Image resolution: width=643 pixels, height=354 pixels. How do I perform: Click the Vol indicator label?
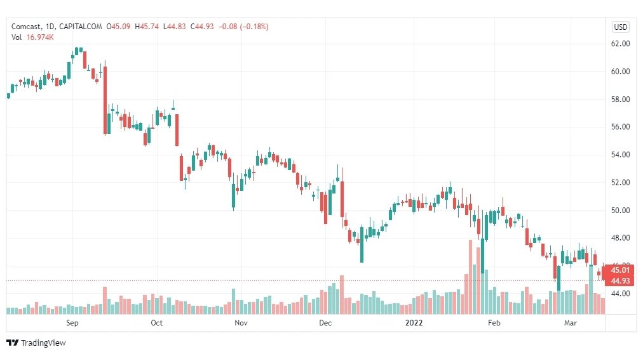coord(17,37)
